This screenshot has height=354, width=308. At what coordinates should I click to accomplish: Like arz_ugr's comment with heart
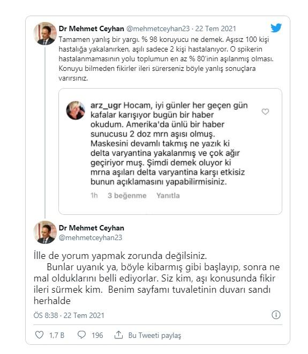(265, 112)
